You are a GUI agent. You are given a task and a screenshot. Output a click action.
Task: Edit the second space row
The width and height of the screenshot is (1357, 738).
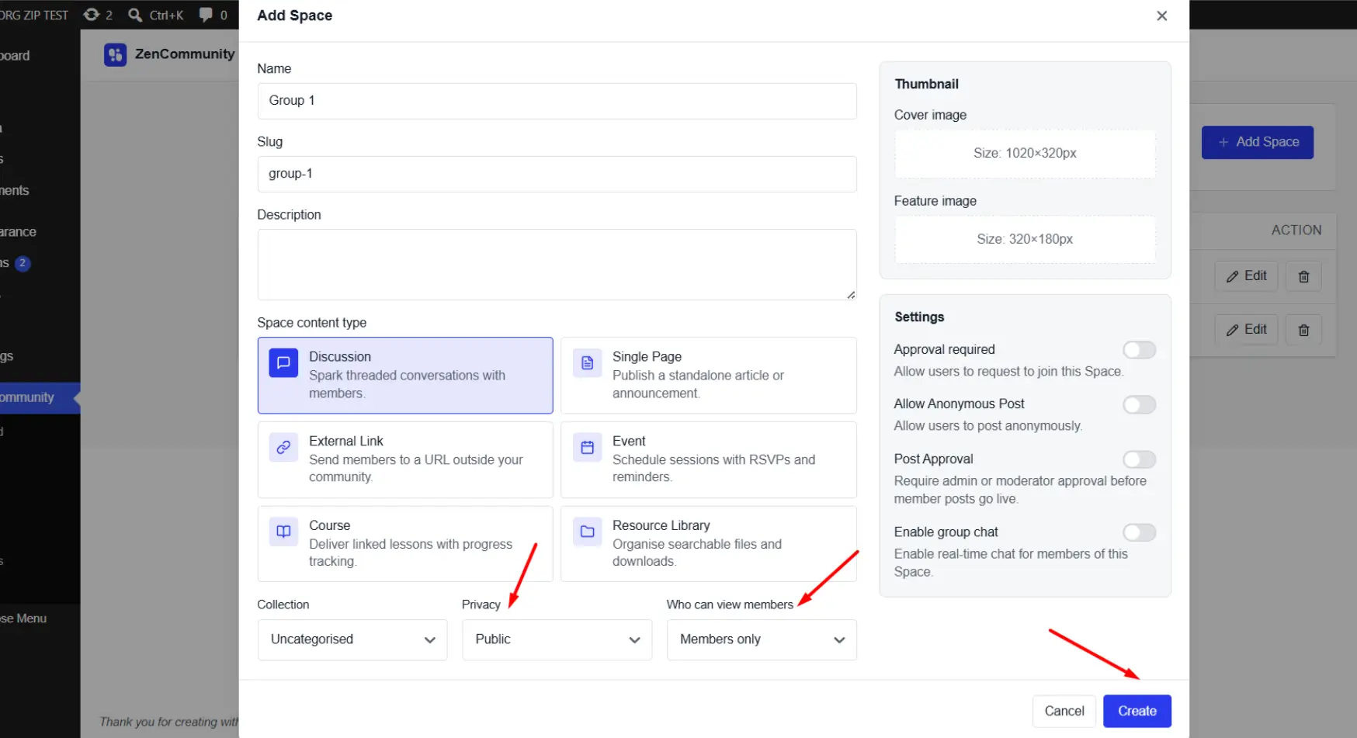[x=1246, y=330]
